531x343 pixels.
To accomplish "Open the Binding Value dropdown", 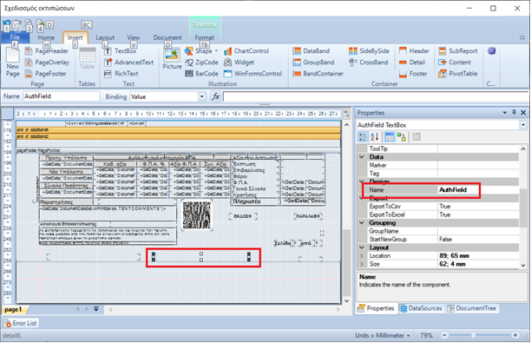I will click(202, 96).
